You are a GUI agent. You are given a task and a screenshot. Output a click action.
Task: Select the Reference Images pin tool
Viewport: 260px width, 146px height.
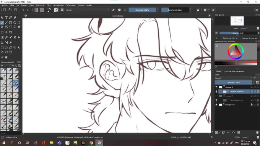tap(10, 42)
